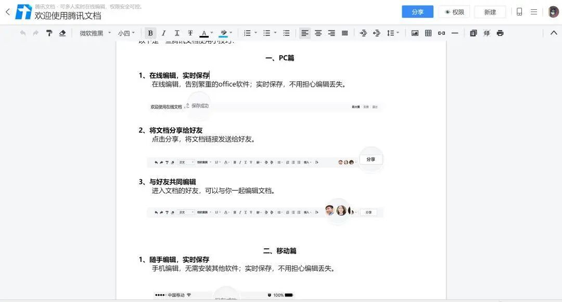Open the user avatar profile
Screen dimensions: 562x302
[554, 12]
